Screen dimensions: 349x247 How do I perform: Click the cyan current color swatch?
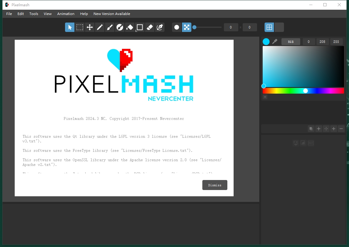[266, 42]
